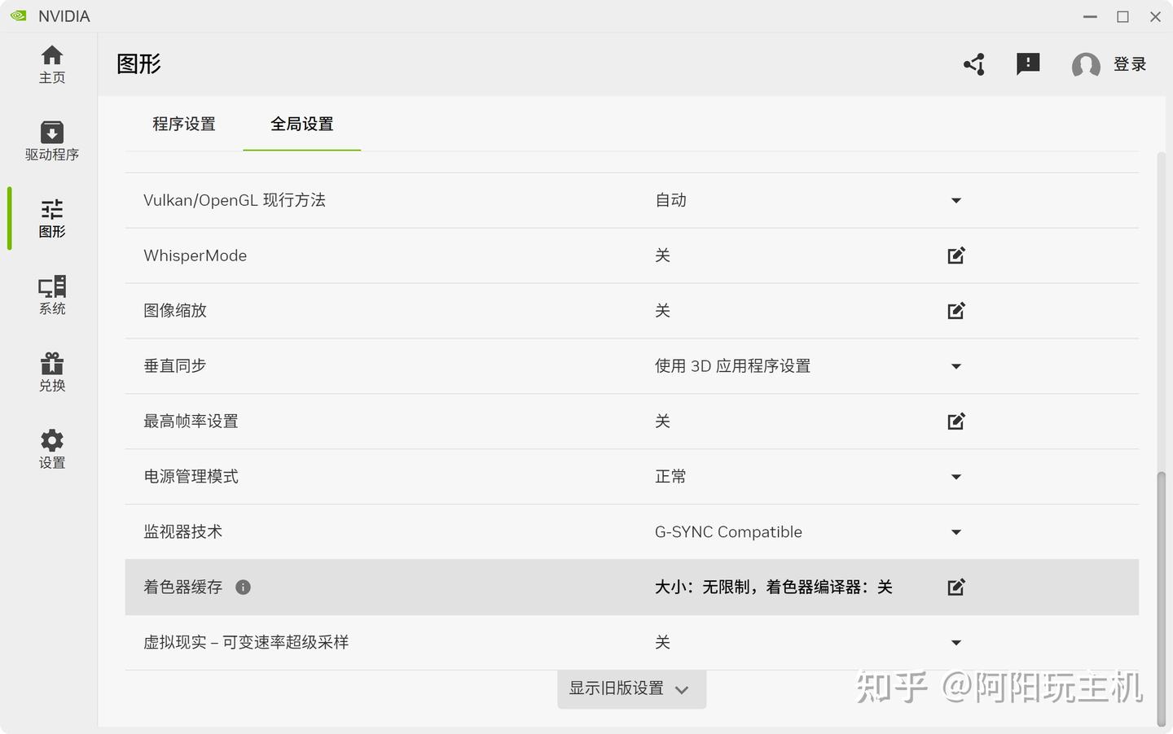1173x734 pixels.
Task: Select the 最高帧率设置 row label
Action: (191, 422)
